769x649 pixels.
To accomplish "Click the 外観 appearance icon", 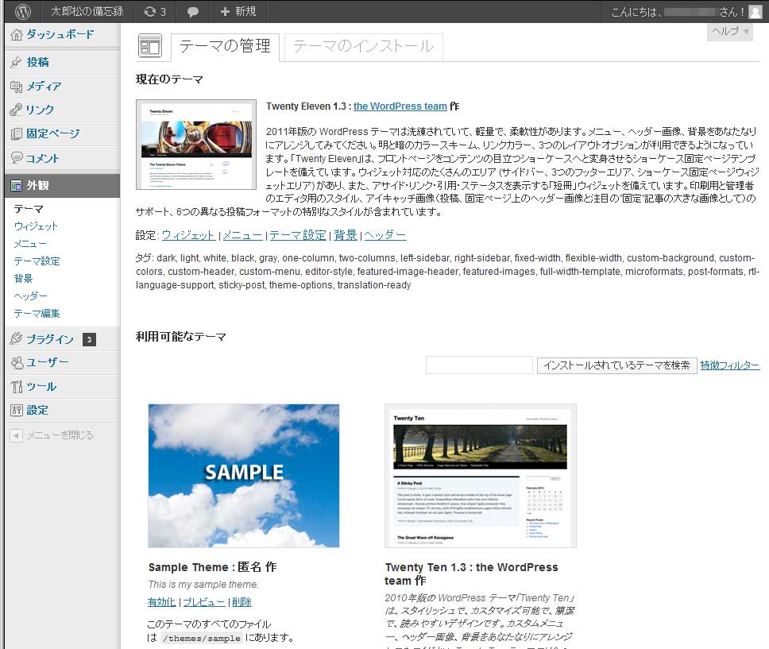I will click(x=16, y=185).
